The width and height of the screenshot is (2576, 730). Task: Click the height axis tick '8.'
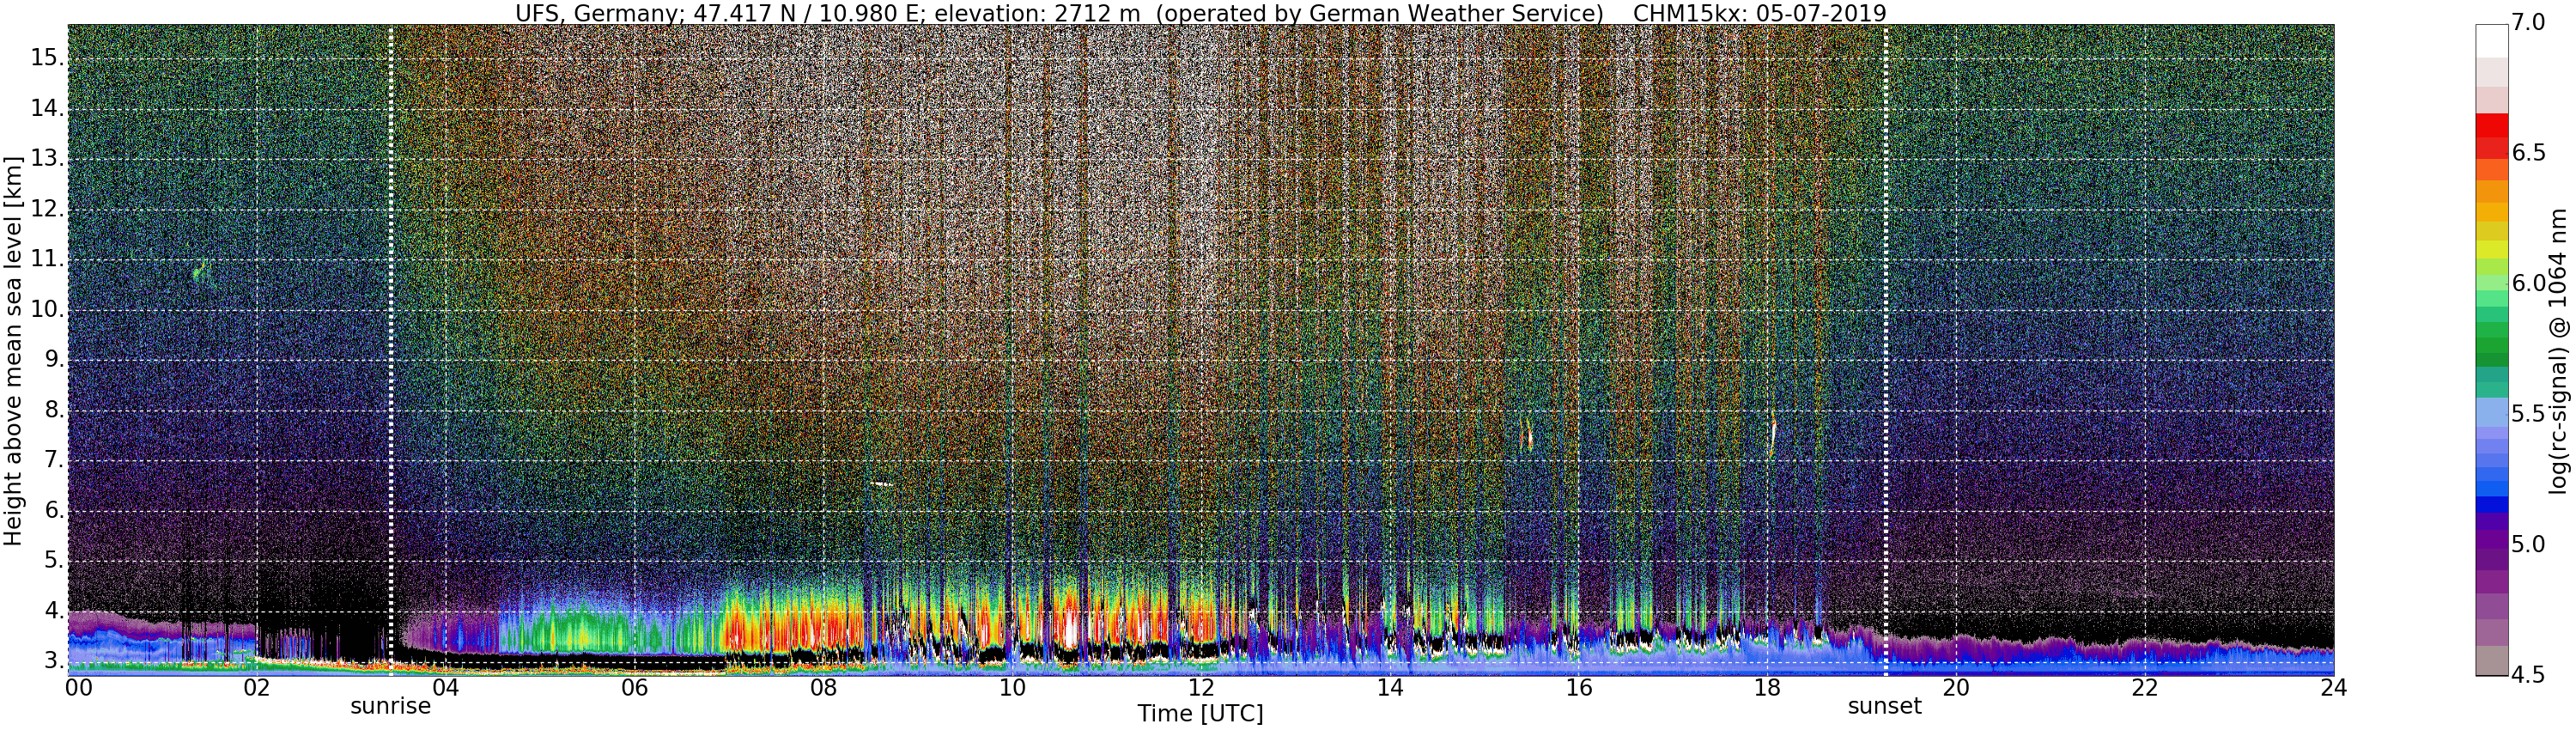tap(55, 410)
